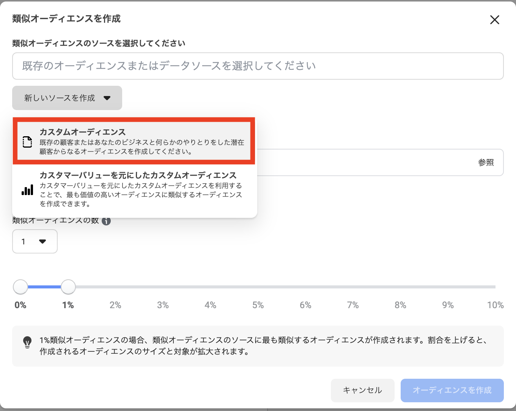The image size is (516, 411).
Task: Click the 7% mark on the slider
Action: (353, 305)
